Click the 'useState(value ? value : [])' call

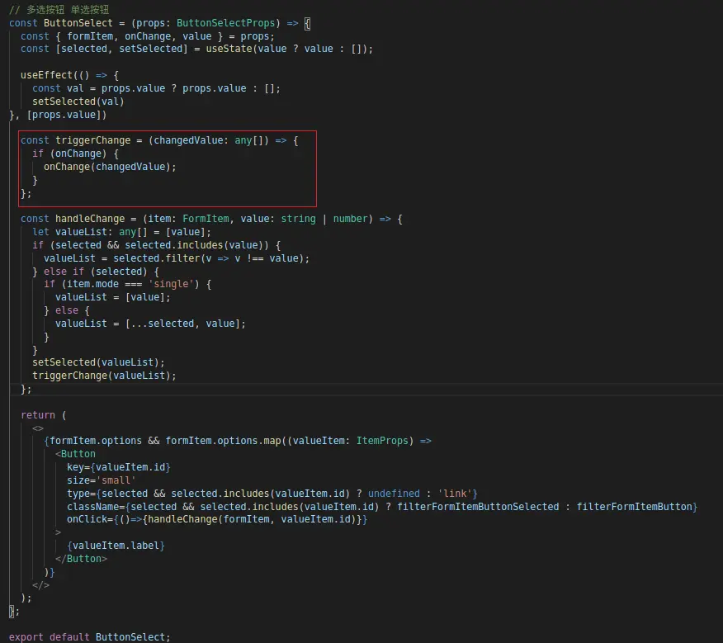click(x=286, y=49)
